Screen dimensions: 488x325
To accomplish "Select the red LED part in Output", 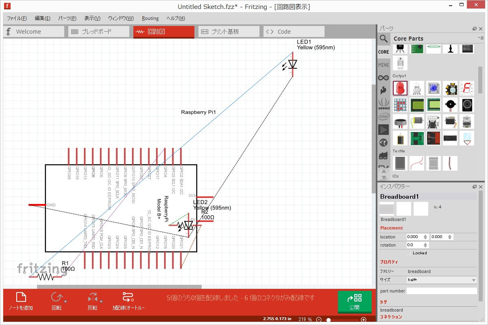I will (400, 88).
